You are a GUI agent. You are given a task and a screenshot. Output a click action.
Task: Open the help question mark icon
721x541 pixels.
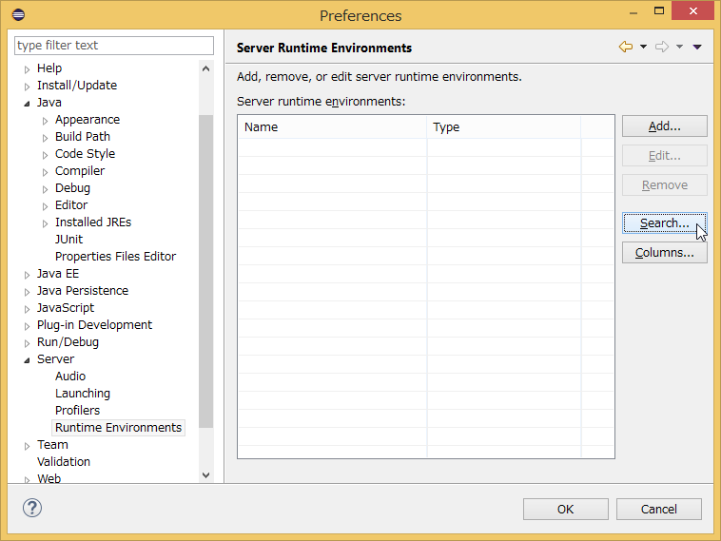(x=32, y=508)
